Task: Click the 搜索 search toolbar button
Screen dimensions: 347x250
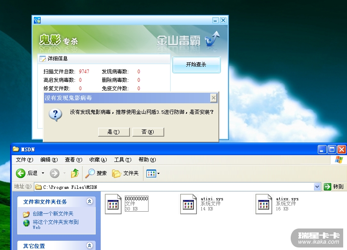Action: tap(96, 173)
